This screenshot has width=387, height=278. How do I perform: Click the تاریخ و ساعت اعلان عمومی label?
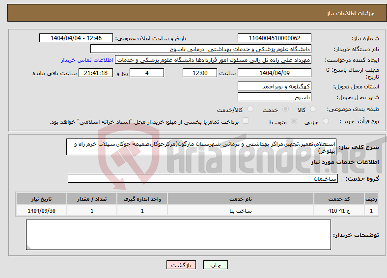tap(151, 38)
